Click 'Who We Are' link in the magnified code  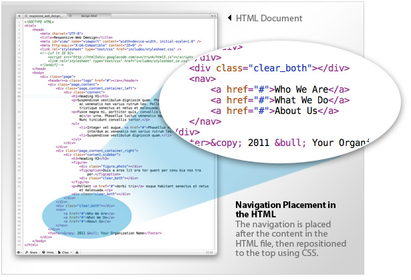[280, 90]
